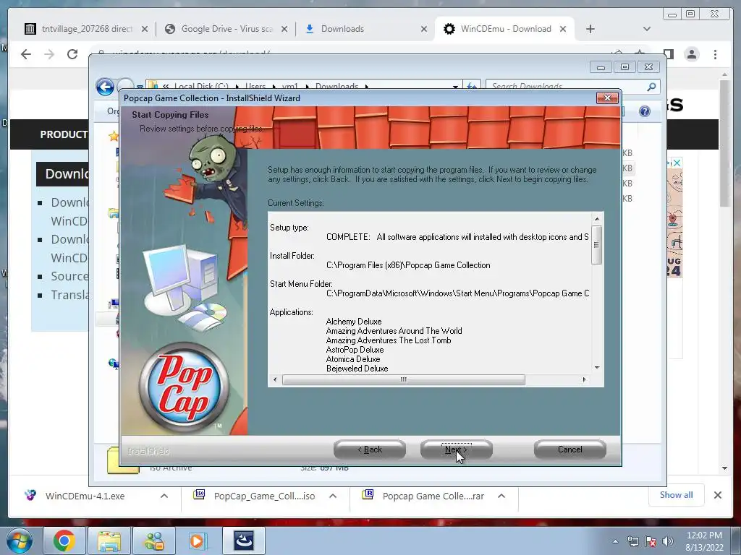The width and height of the screenshot is (741, 555).
Task: Open the taskbar users messenger icon
Action: (154, 541)
